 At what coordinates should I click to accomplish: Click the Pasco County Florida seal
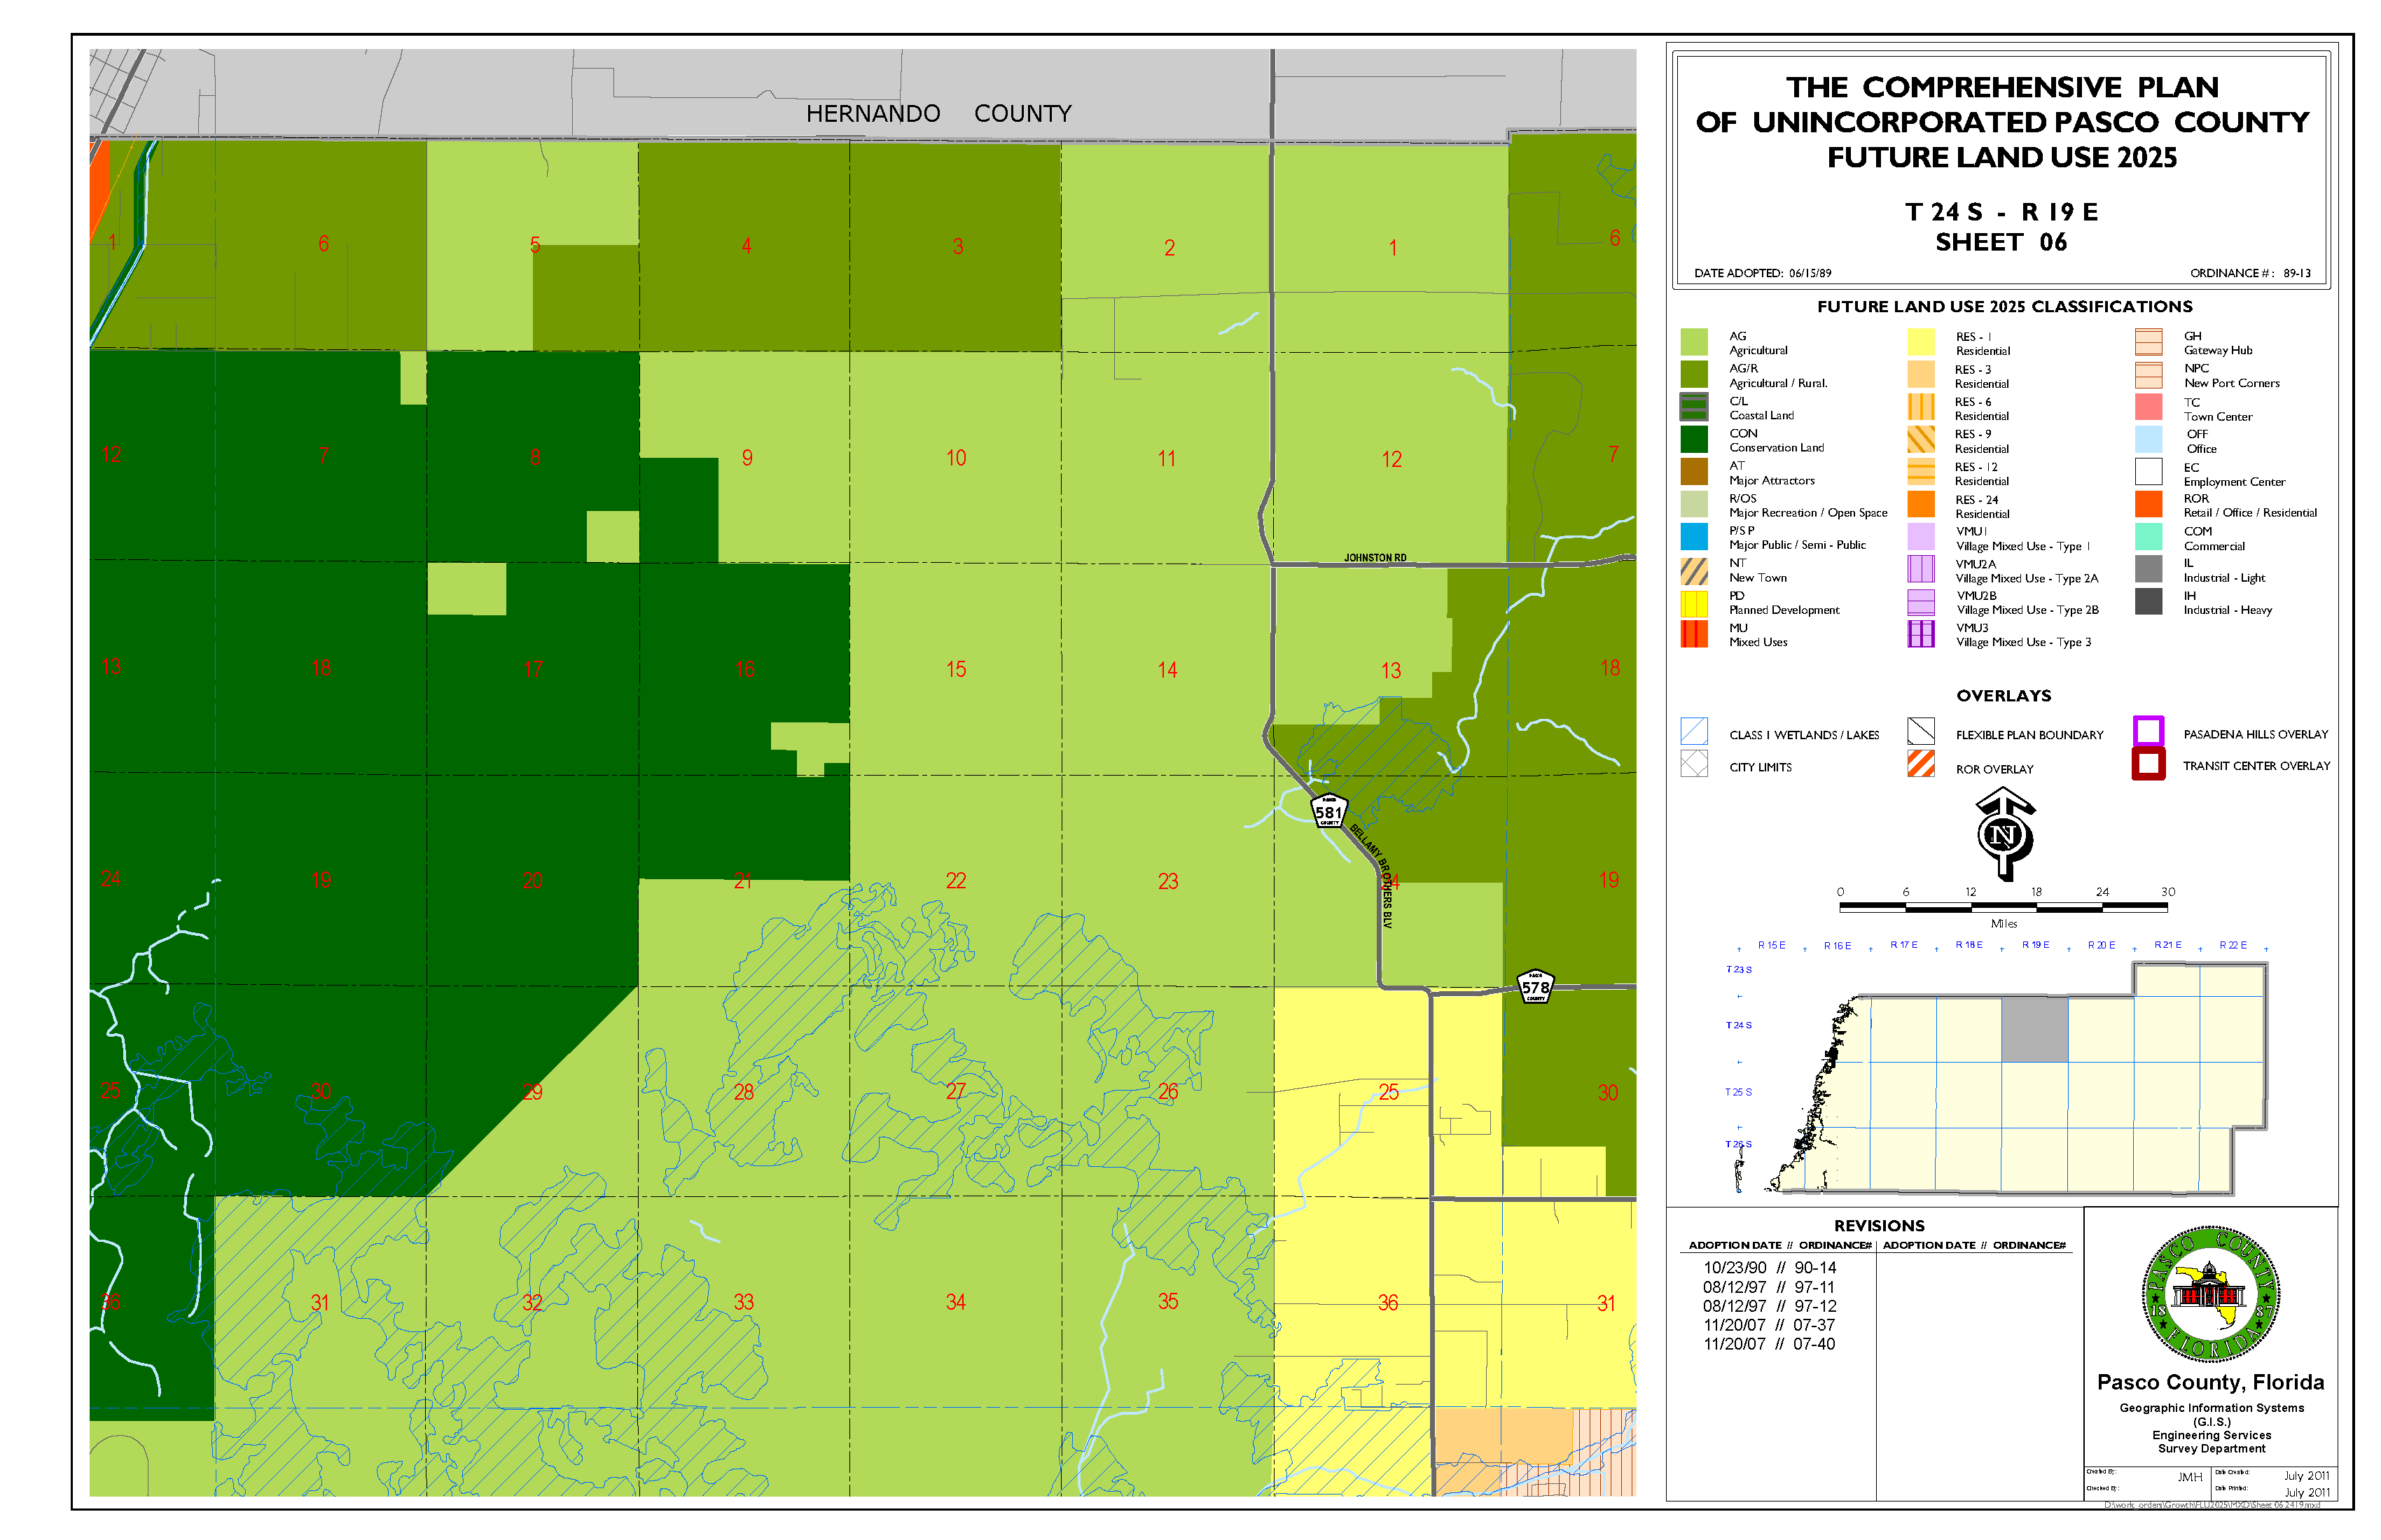(x=2210, y=1294)
